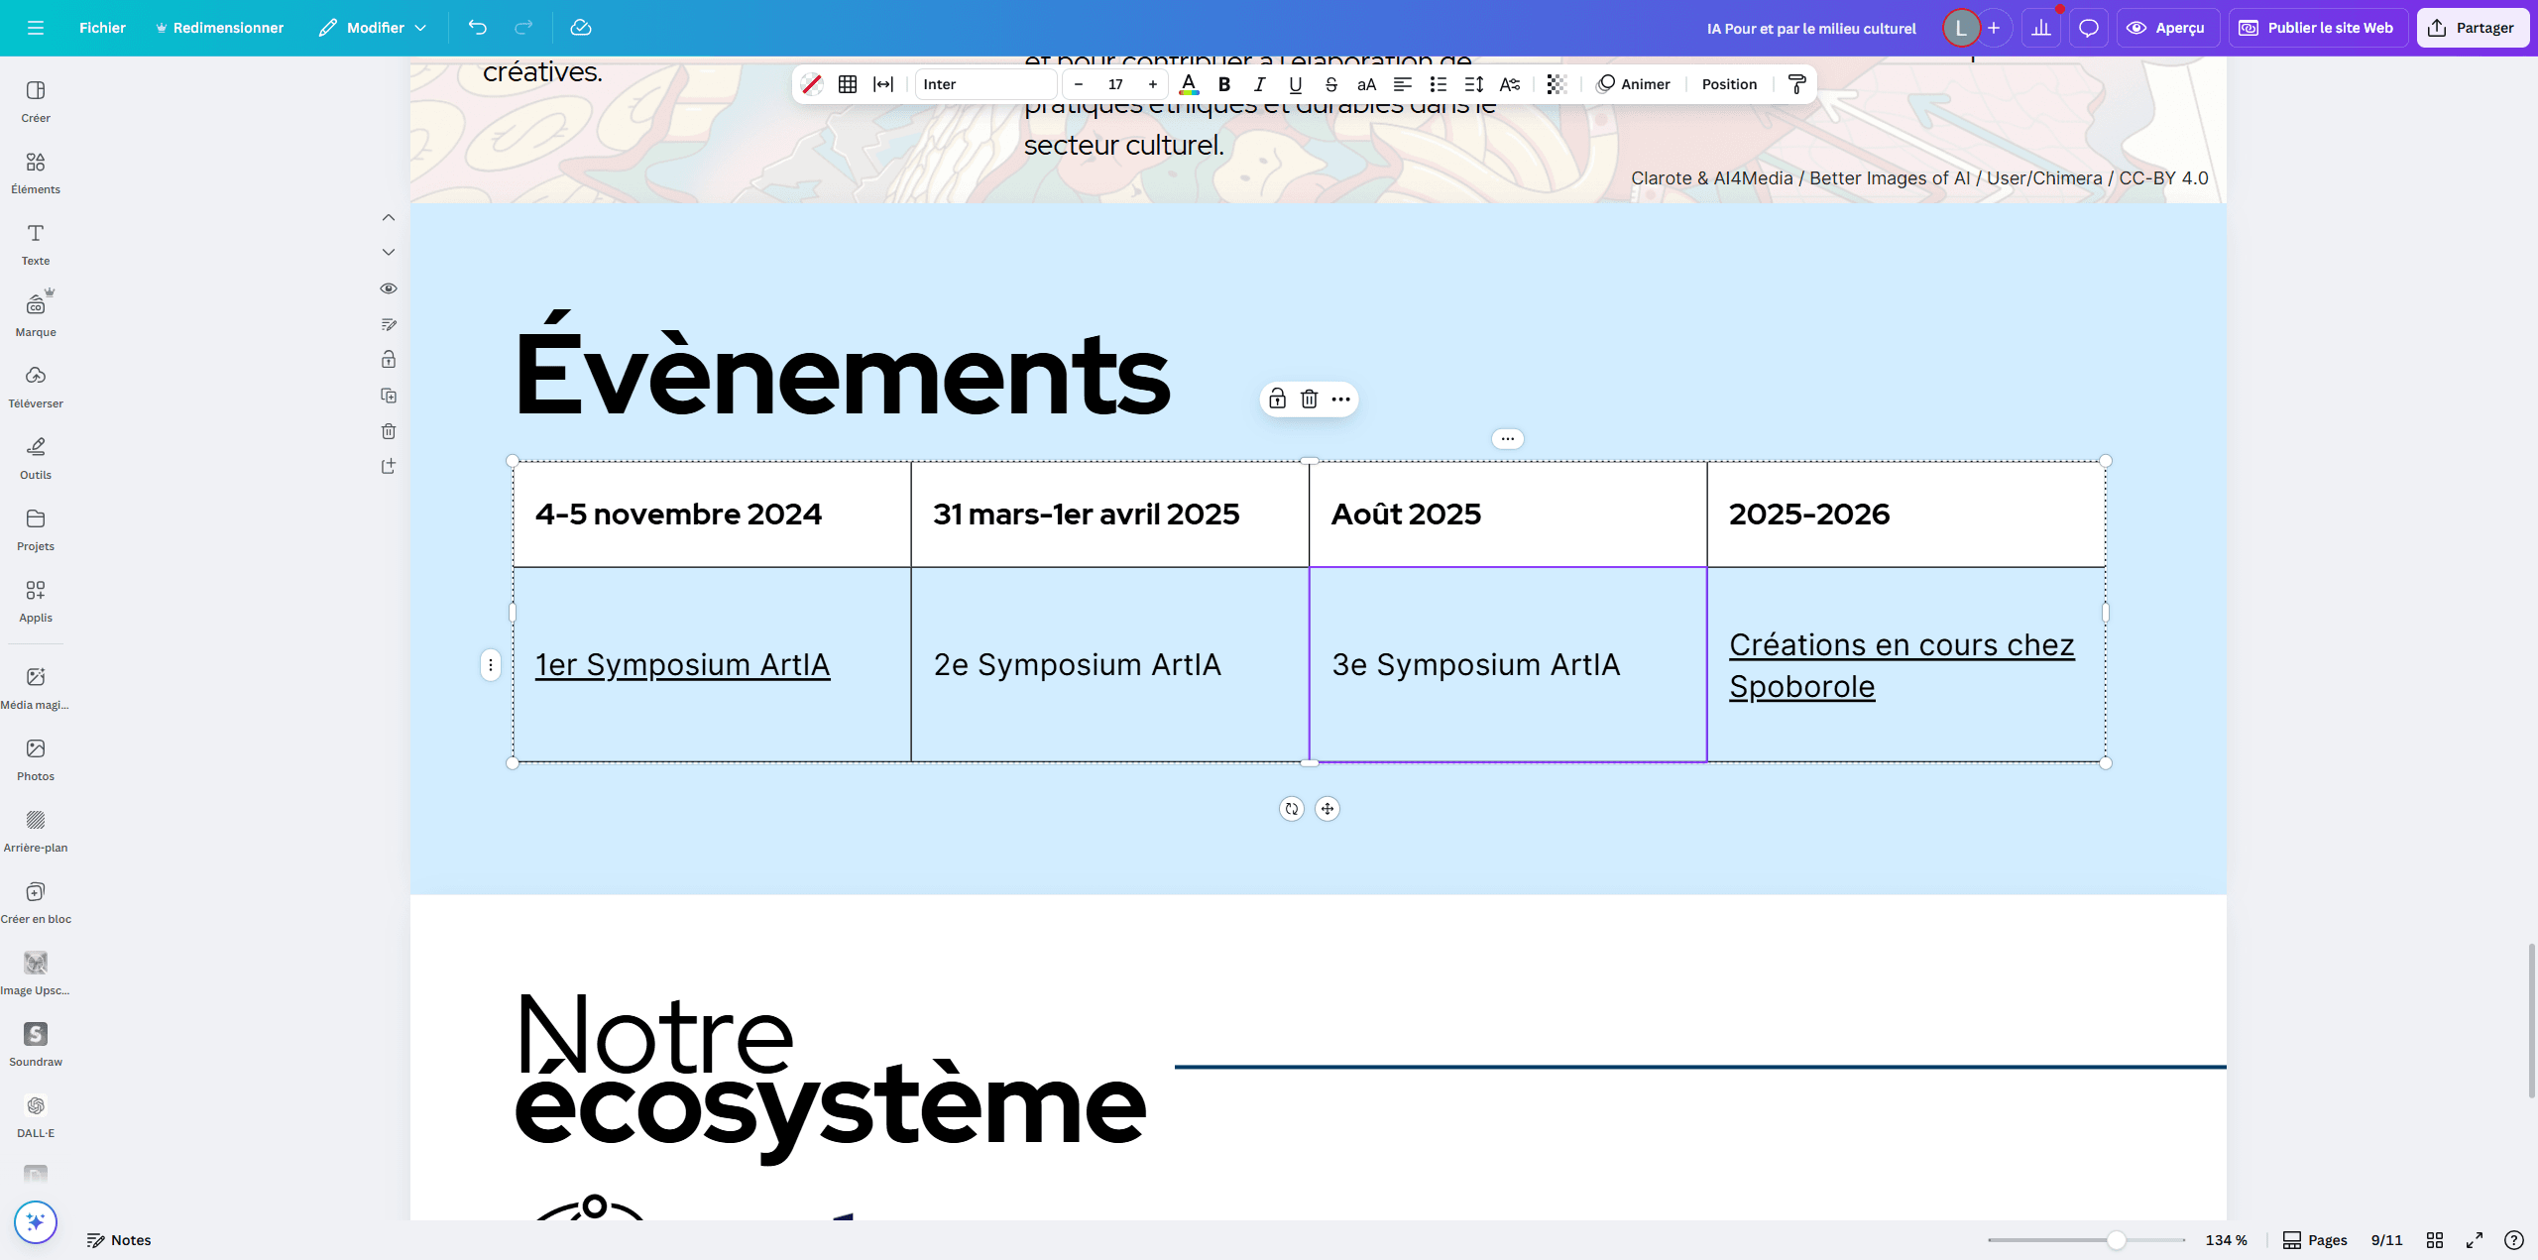The width and height of the screenshot is (2538, 1260).
Task: Open the Projets folder panel
Action: [36, 529]
